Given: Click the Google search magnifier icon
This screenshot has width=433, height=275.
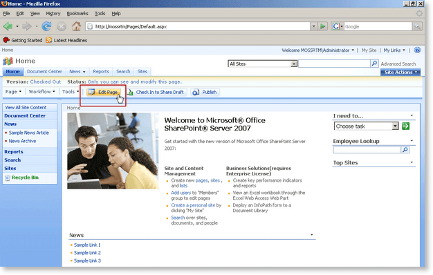Looking at the screenshot, I should point(417,26).
